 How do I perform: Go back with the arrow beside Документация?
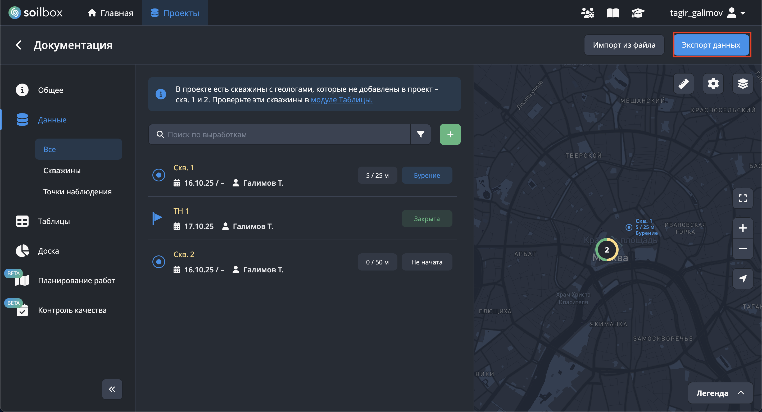click(x=19, y=45)
